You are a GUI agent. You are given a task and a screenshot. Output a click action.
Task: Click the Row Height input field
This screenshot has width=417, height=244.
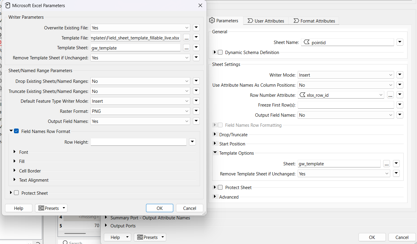point(138,142)
